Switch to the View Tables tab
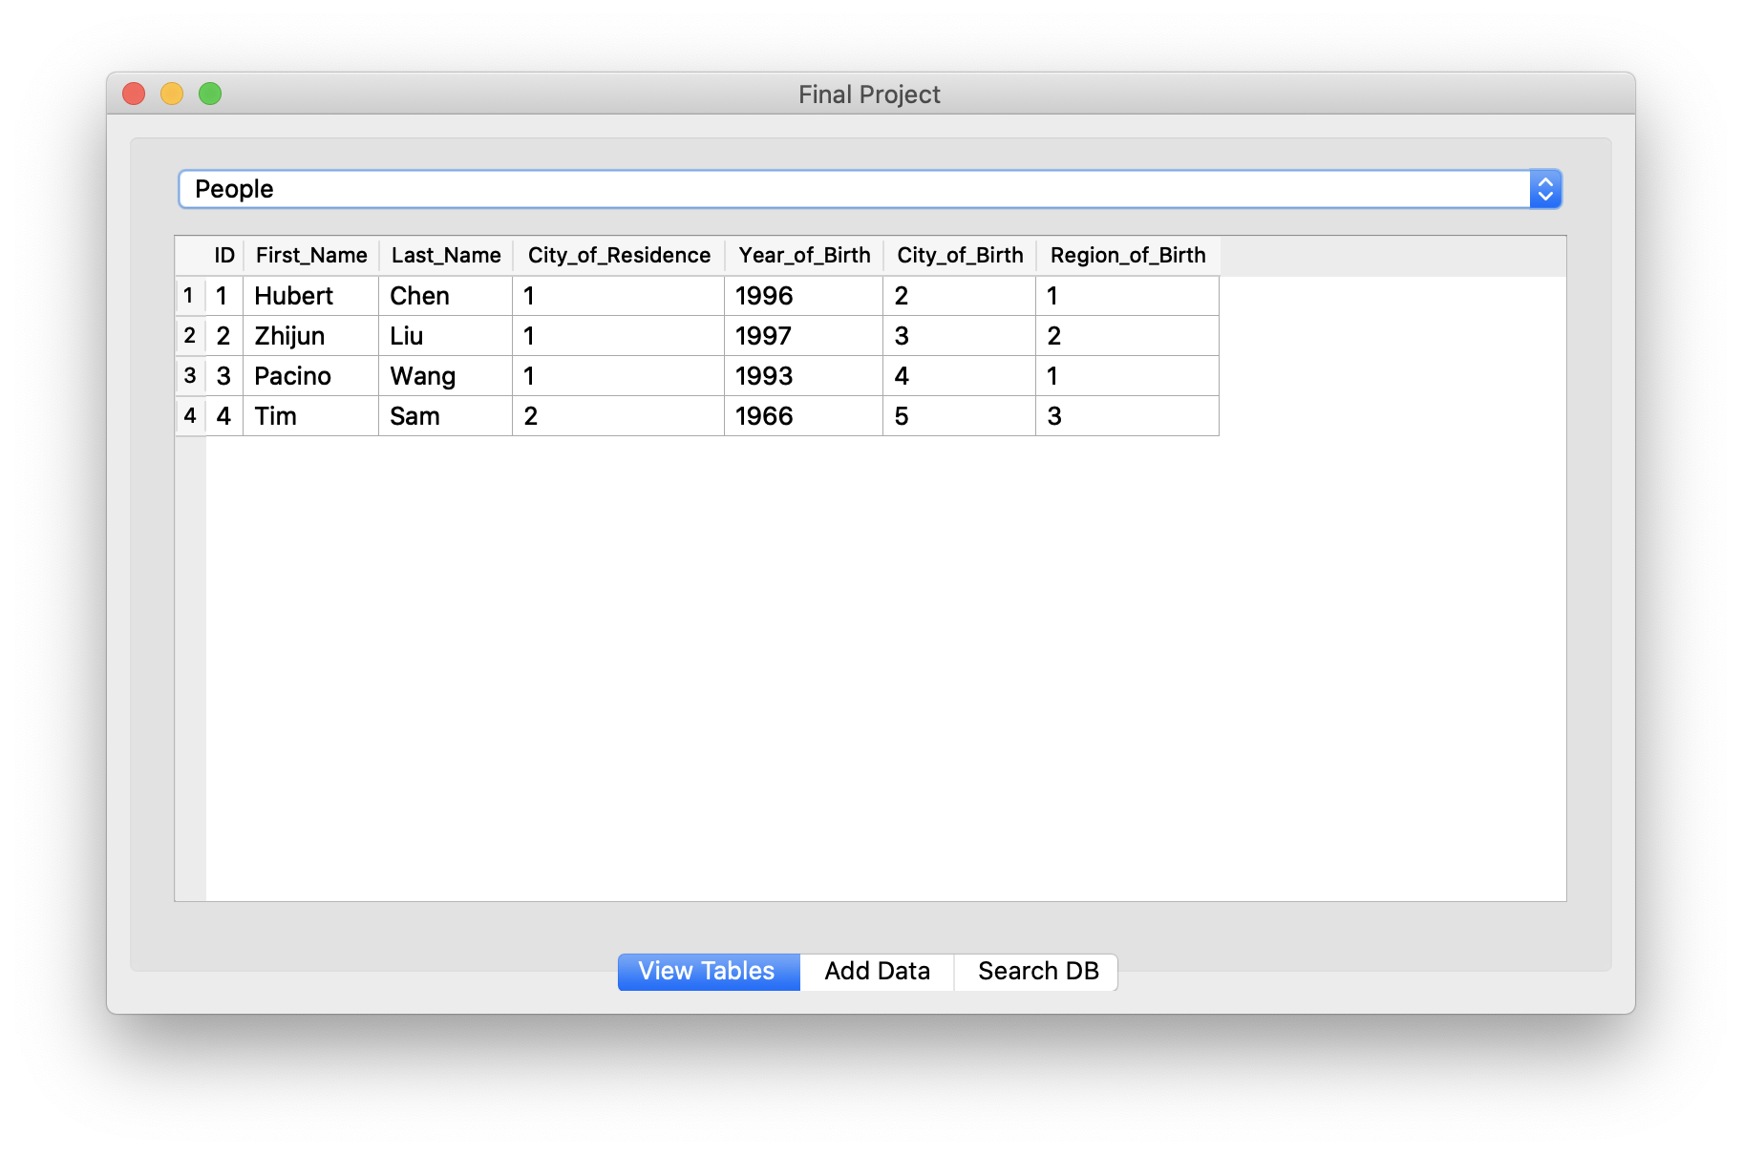This screenshot has width=1742, height=1155. [709, 972]
